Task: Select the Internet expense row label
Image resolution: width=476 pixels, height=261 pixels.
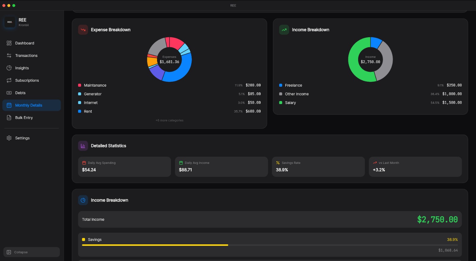Action: pos(91,102)
